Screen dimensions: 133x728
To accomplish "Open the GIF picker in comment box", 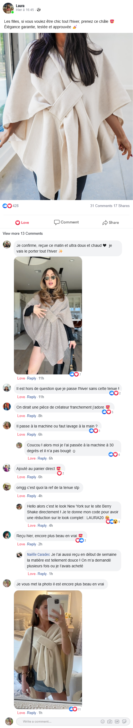I will click(117, 721).
